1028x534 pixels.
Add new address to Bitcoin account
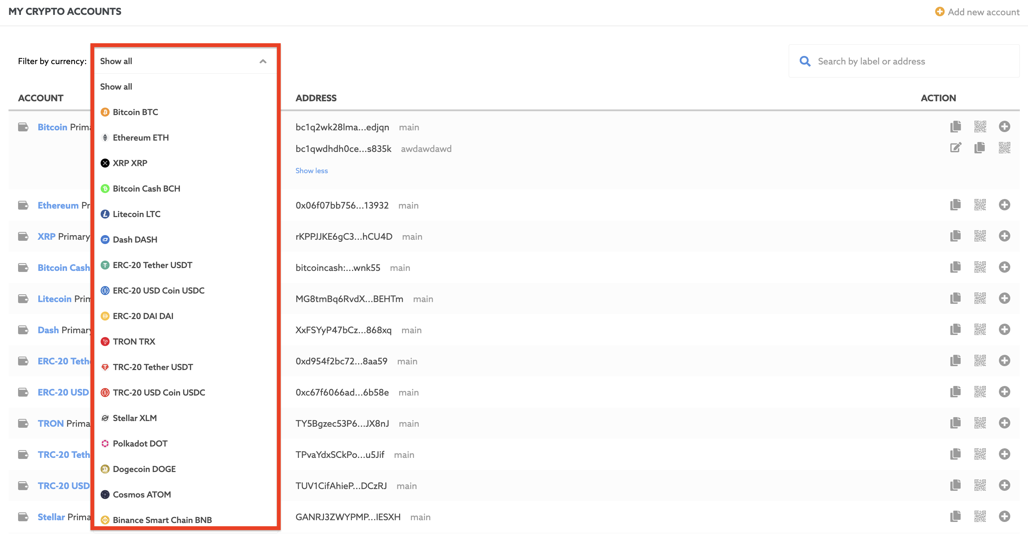(1005, 127)
